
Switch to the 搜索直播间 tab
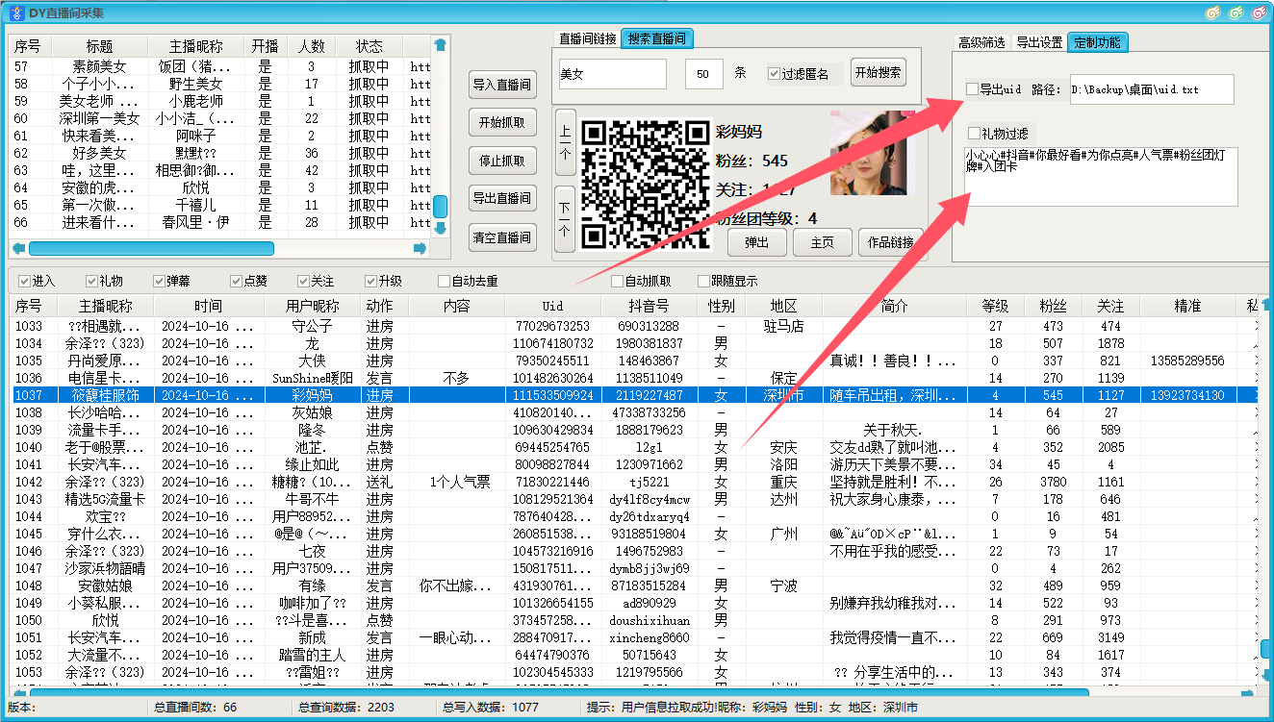pyautogui.click(x=657, y=38)
